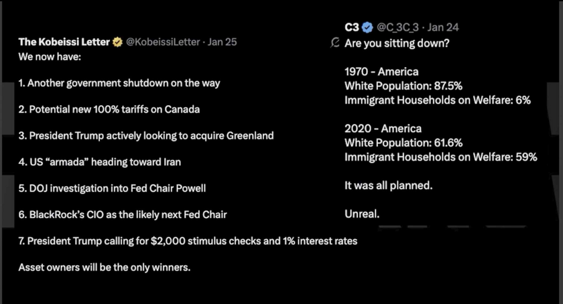Open the @KobeissiLetter handle link

click(162, 42)
